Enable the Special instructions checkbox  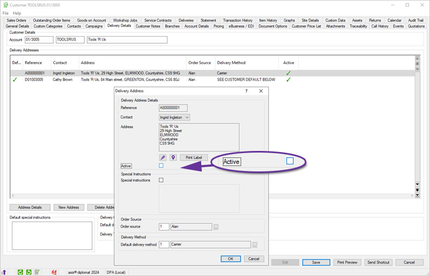pos(161,180)
